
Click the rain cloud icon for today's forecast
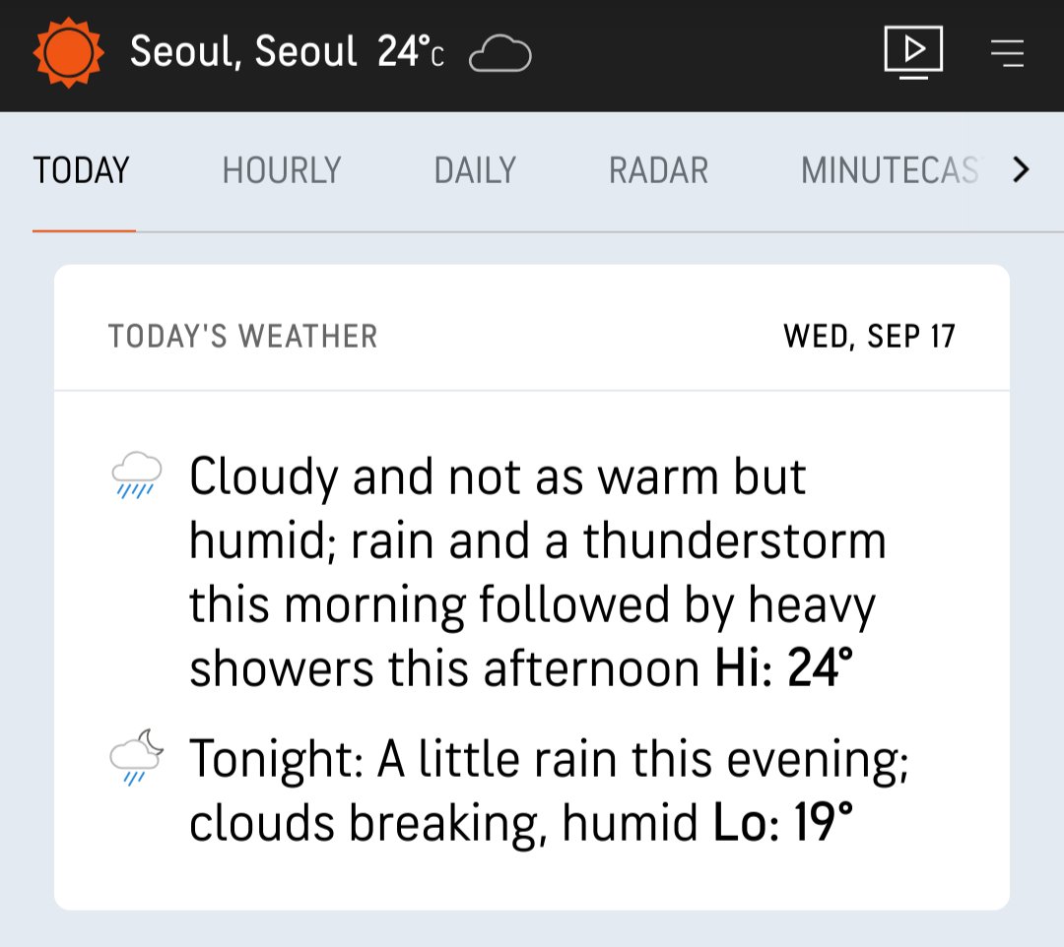(136, 475)
